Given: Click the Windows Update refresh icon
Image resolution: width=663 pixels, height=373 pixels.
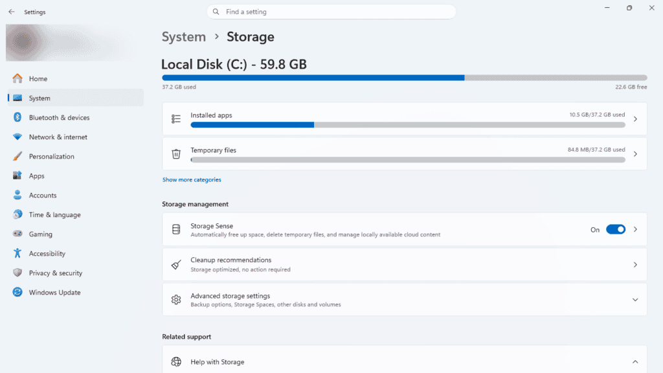Looking at the screenshot, I should click(x=17, y=292).
